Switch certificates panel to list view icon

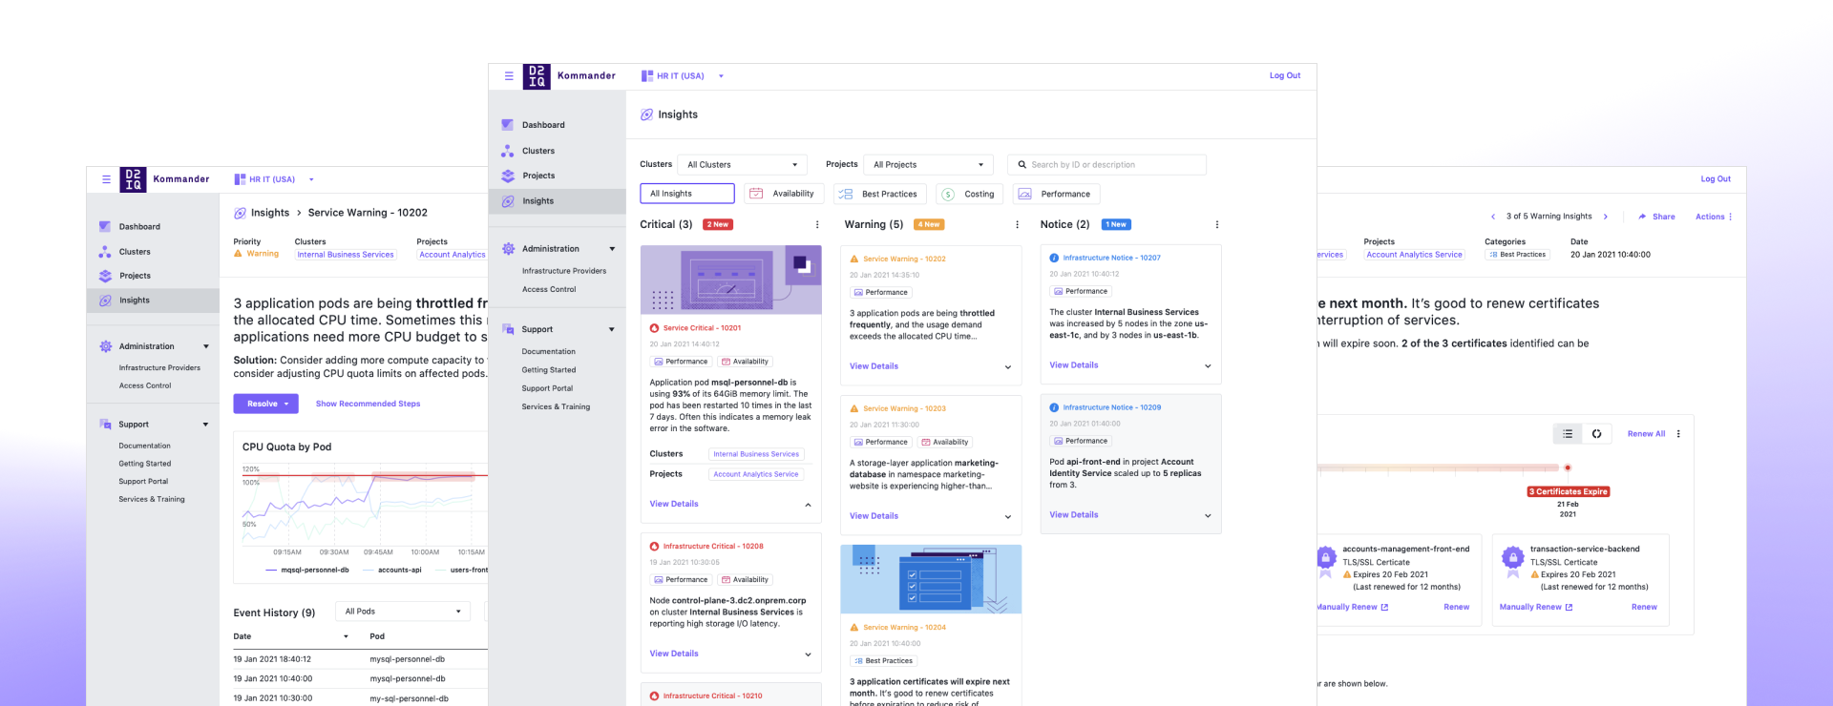click(1568, 434)
